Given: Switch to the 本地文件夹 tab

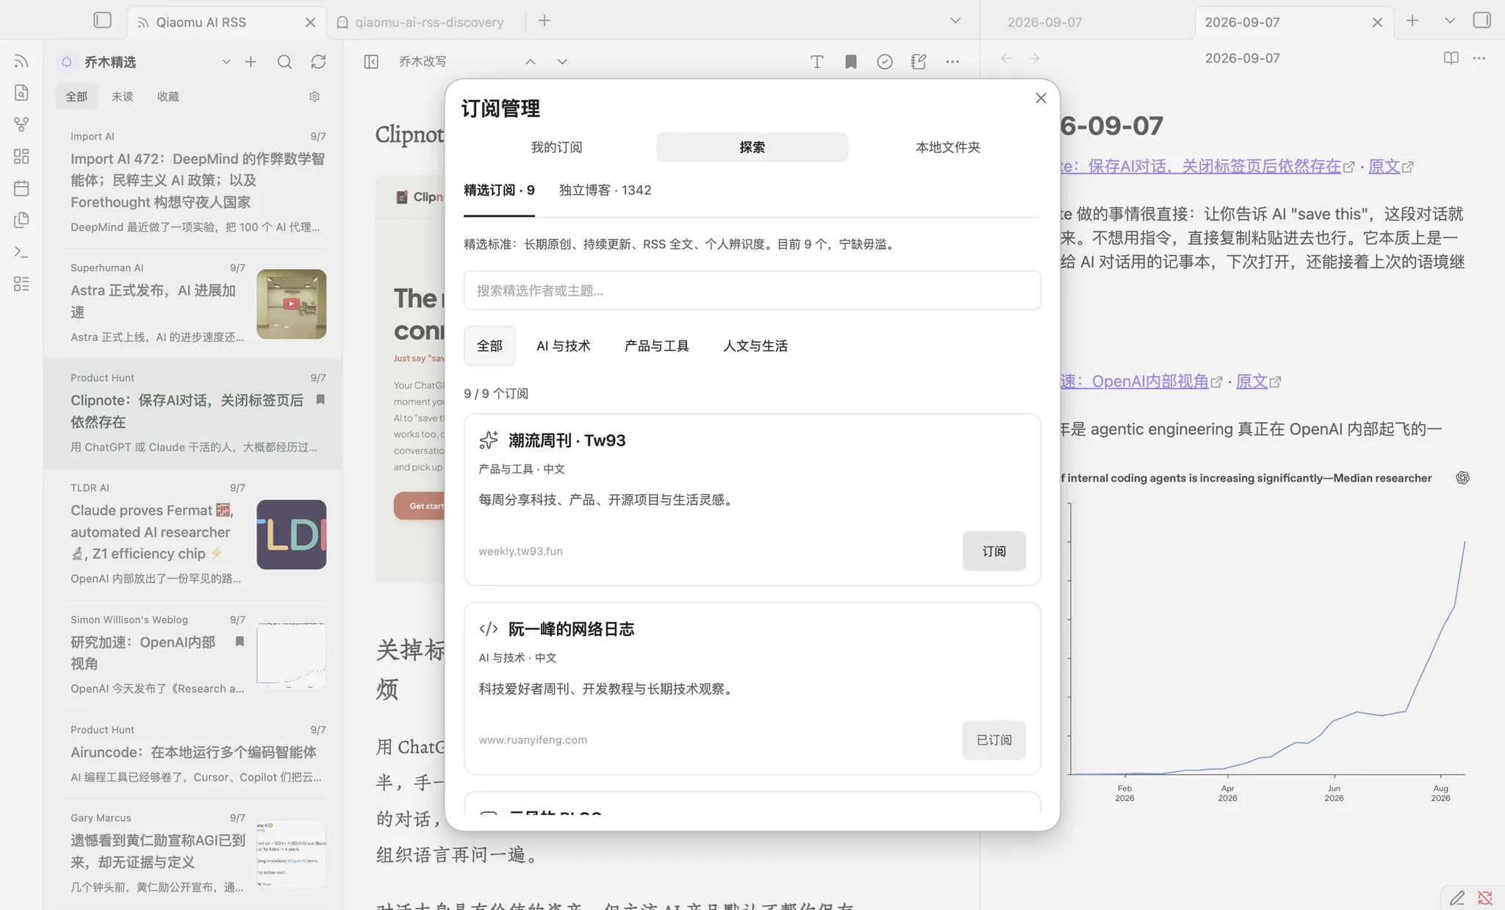Looking at the screenshot, I should point(947,147).
